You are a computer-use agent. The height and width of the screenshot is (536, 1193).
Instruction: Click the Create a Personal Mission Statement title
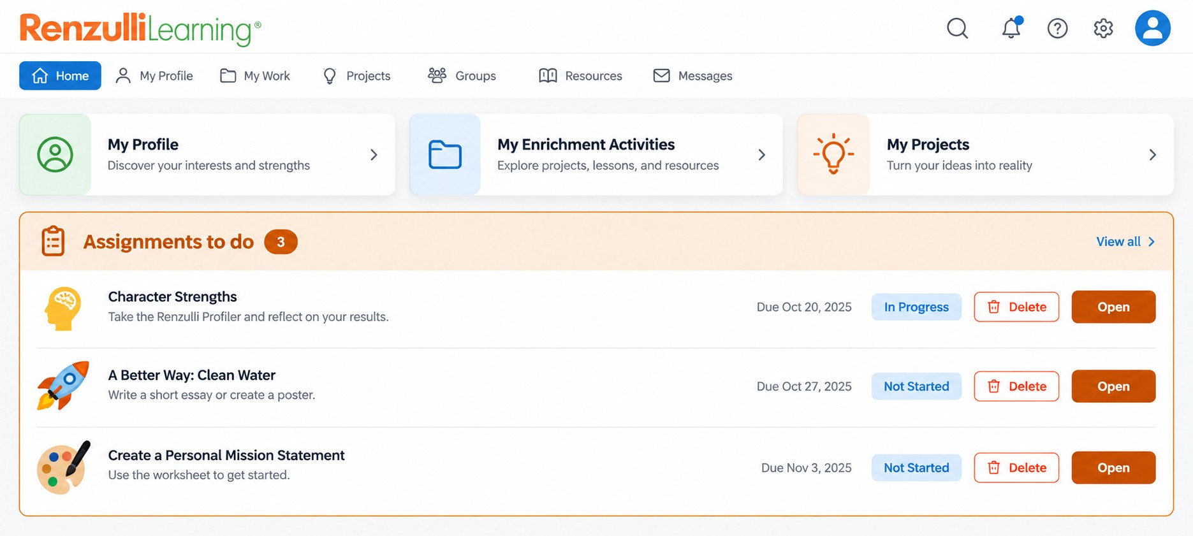click(226, 455)
